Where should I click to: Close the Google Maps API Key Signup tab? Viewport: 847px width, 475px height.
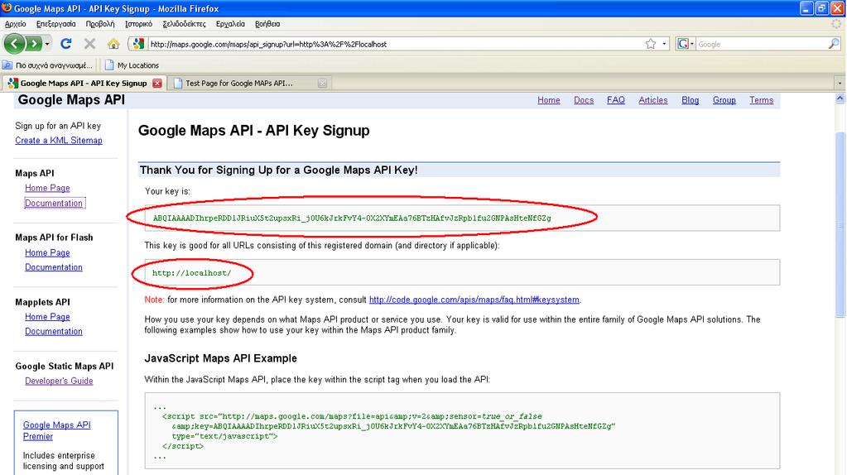(x=157, y=83)
